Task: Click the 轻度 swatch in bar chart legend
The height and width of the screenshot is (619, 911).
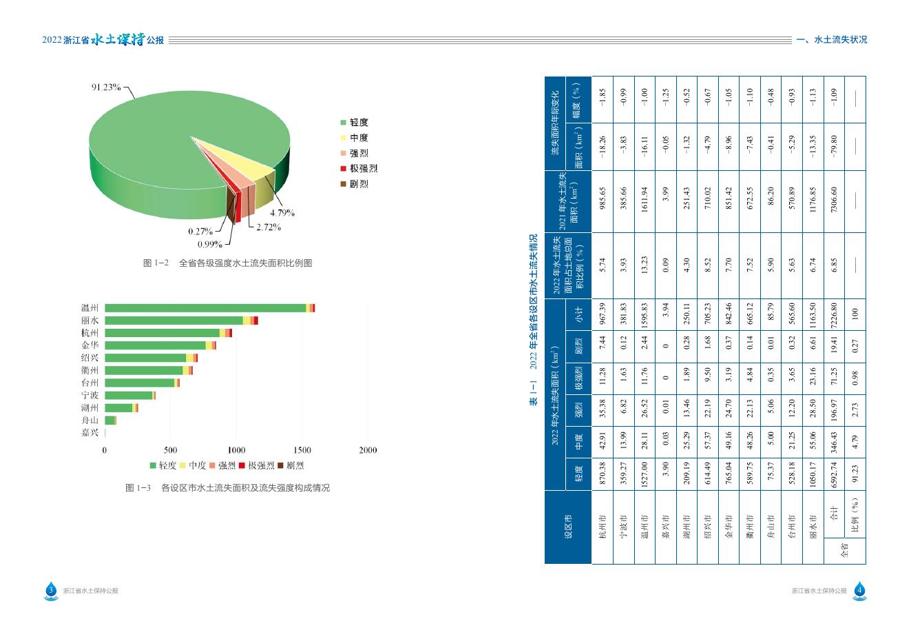Action: [x=153, y=466]
